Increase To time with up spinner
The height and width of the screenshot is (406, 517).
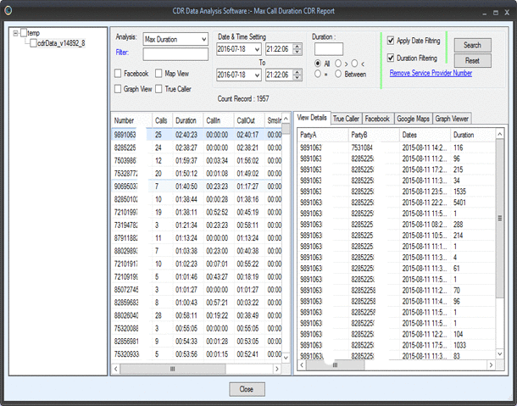[297, 72]
